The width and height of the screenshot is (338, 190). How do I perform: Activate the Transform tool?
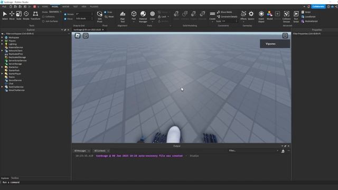coord(35,15)
